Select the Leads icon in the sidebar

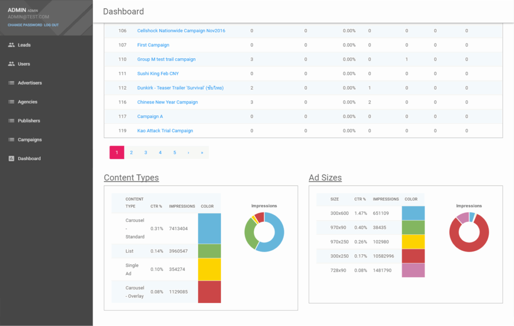11,45
